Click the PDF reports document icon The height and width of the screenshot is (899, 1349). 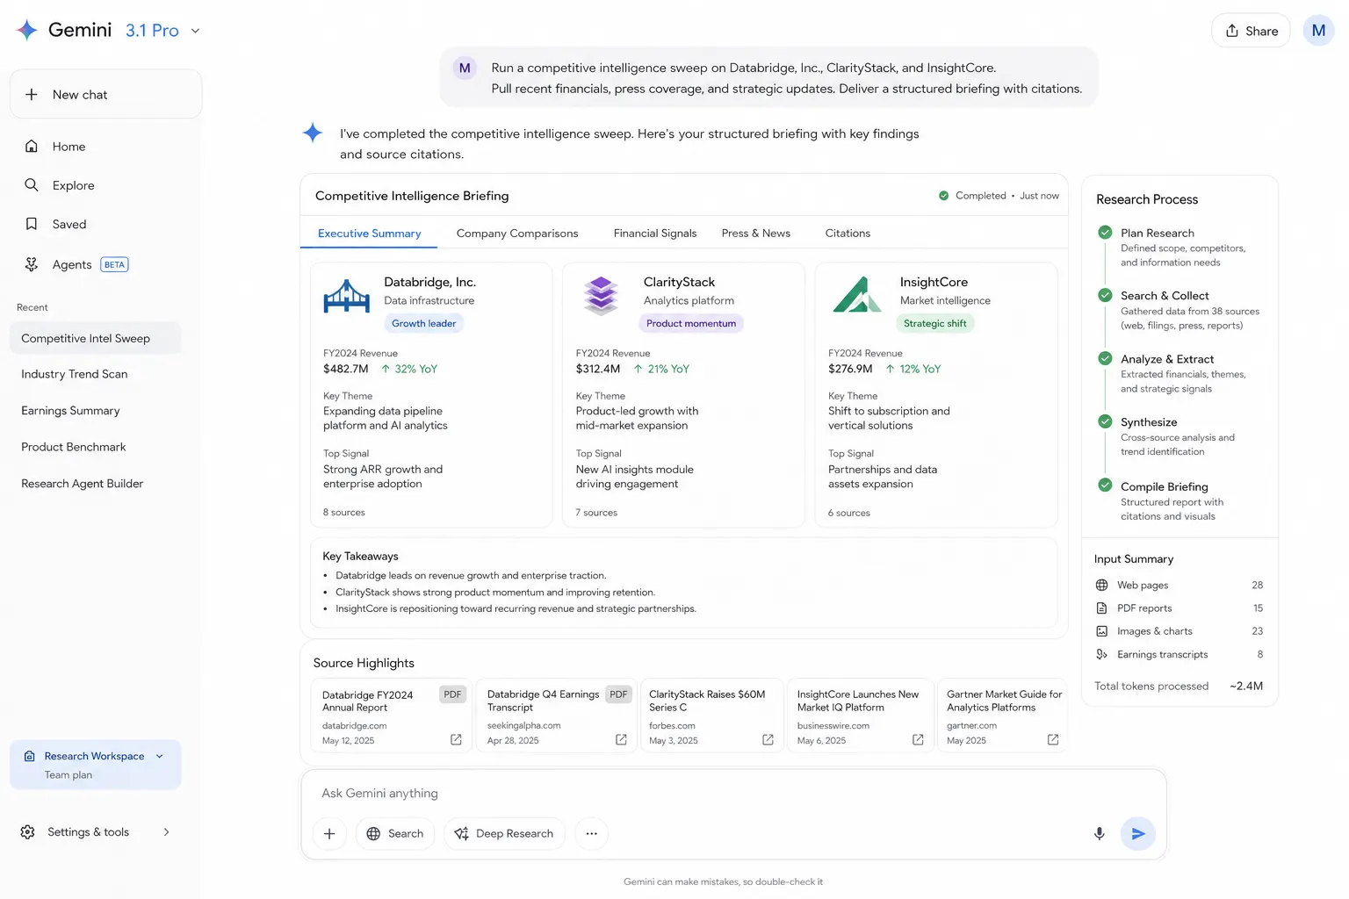point(1101,608)
